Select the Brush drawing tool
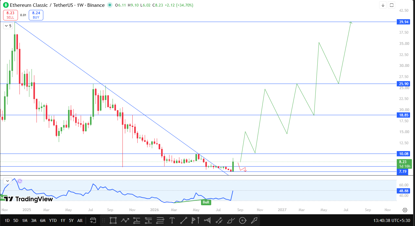The height and width of the screenshot is (226, 415). (x=231, y=220)
